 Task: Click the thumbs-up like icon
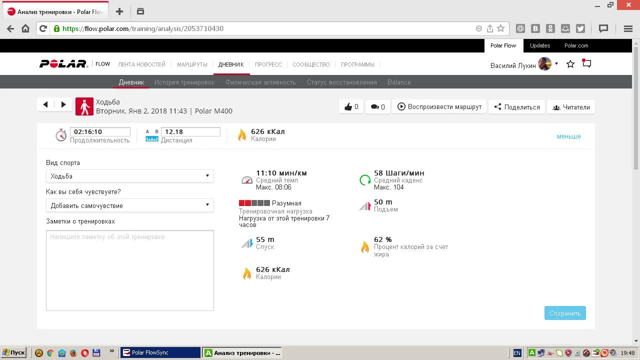[x=348, y=107]
